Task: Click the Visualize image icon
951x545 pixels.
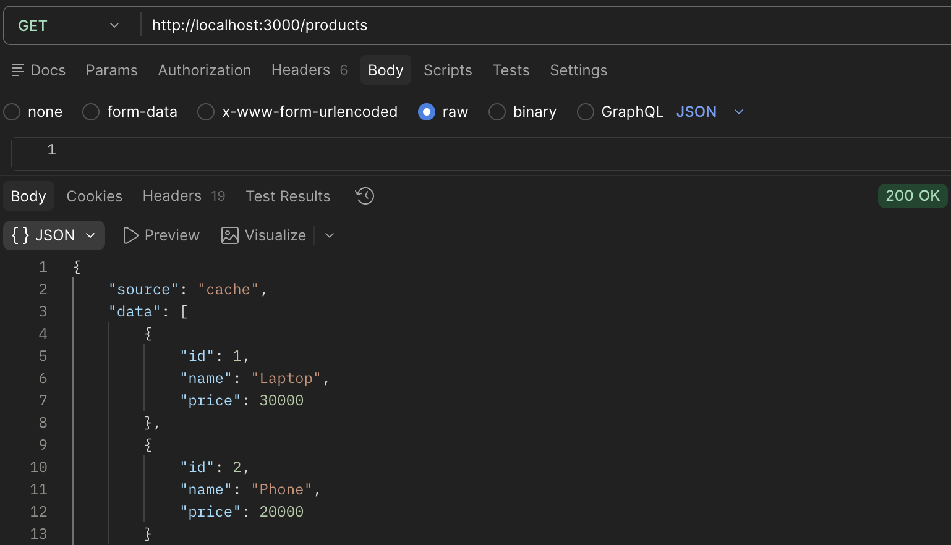Action: (x=230, y=235)
